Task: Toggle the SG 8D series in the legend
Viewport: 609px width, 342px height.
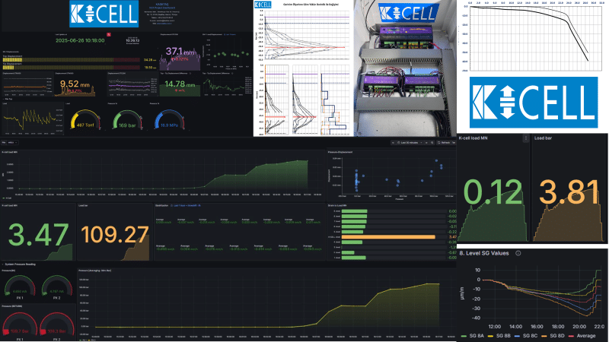Action: 553,336
